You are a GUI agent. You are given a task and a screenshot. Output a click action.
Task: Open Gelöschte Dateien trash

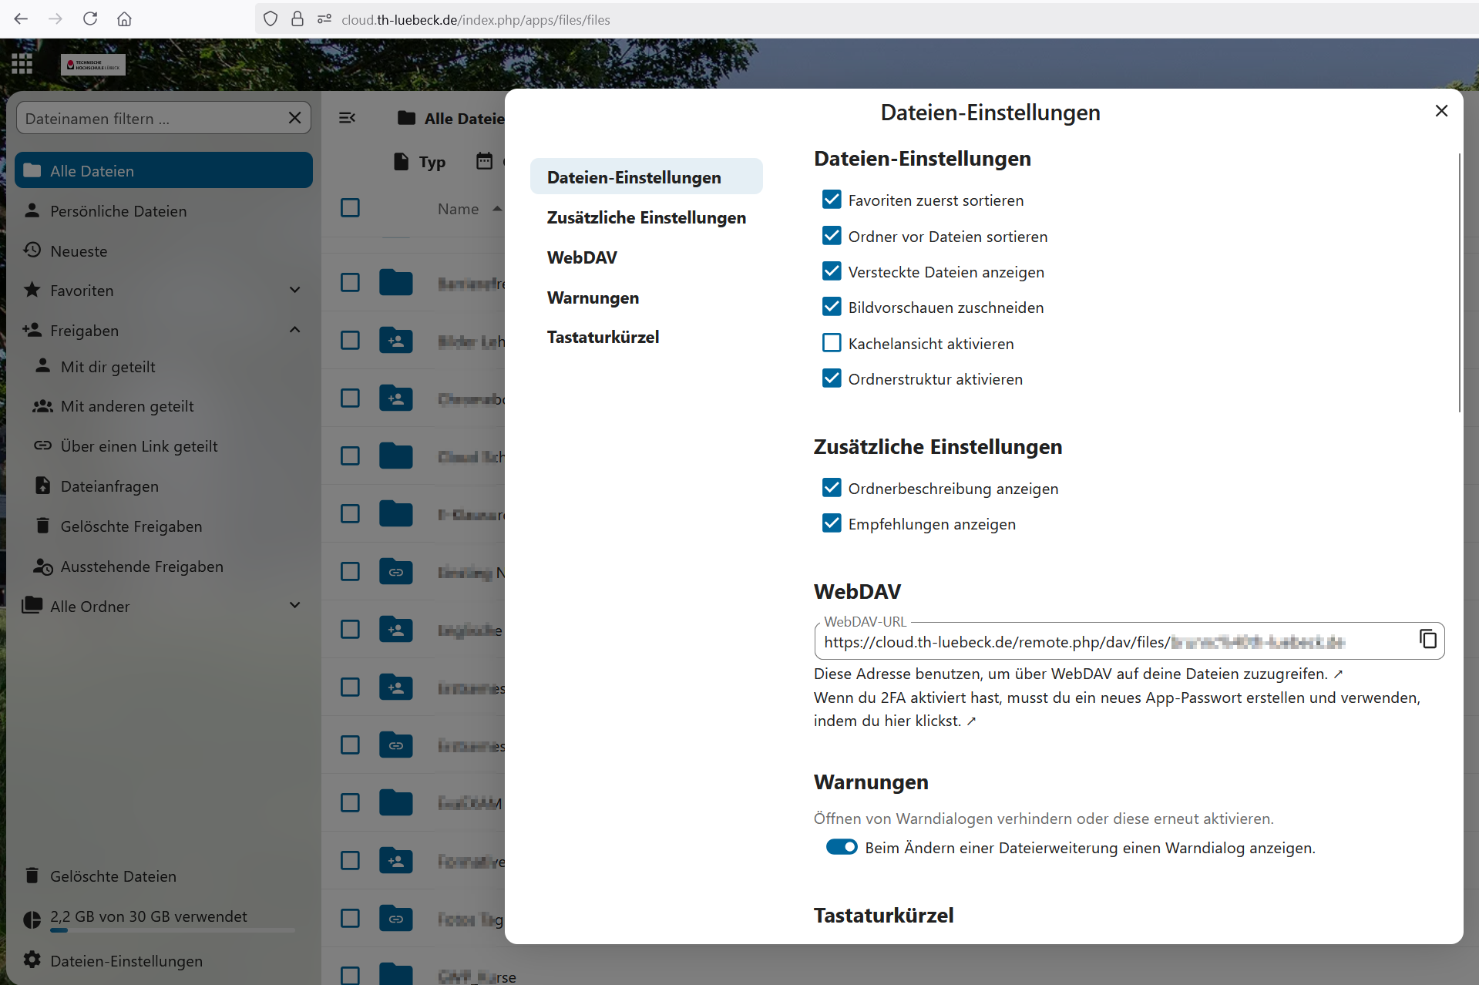pos(113,876)
